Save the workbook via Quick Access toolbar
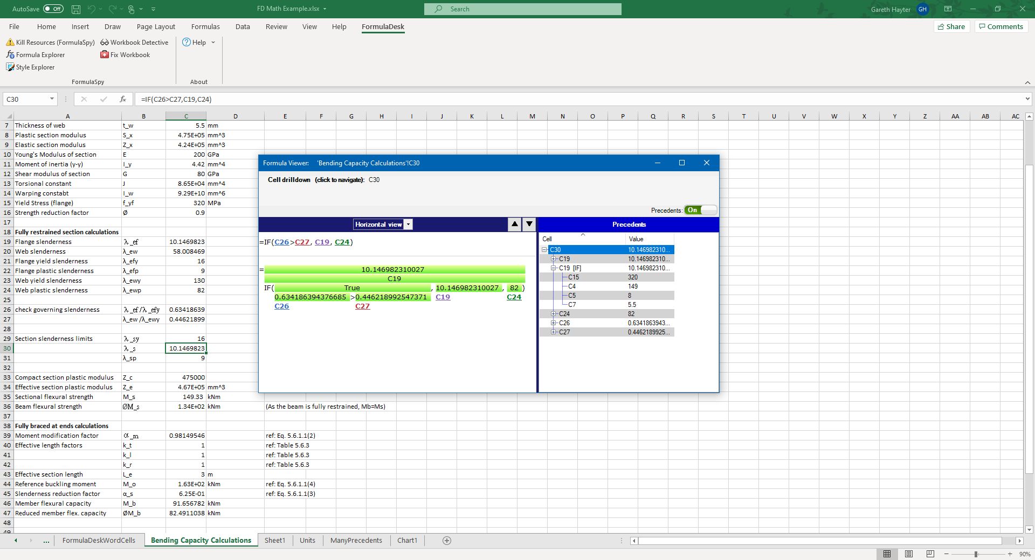The height and width of the screenshot is (560, 1035). click(x=75, y=9)
